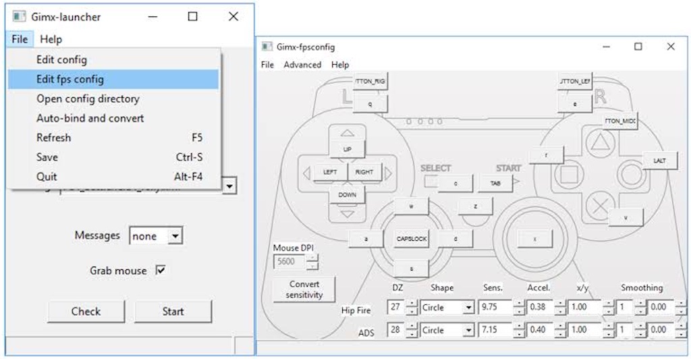Click the Hip Fire Sens. field showing 9.75

(496, 307)
